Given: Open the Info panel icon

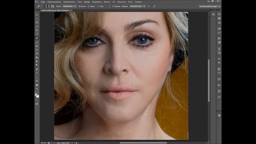Looking at the screenshot, I should [219, 18].
